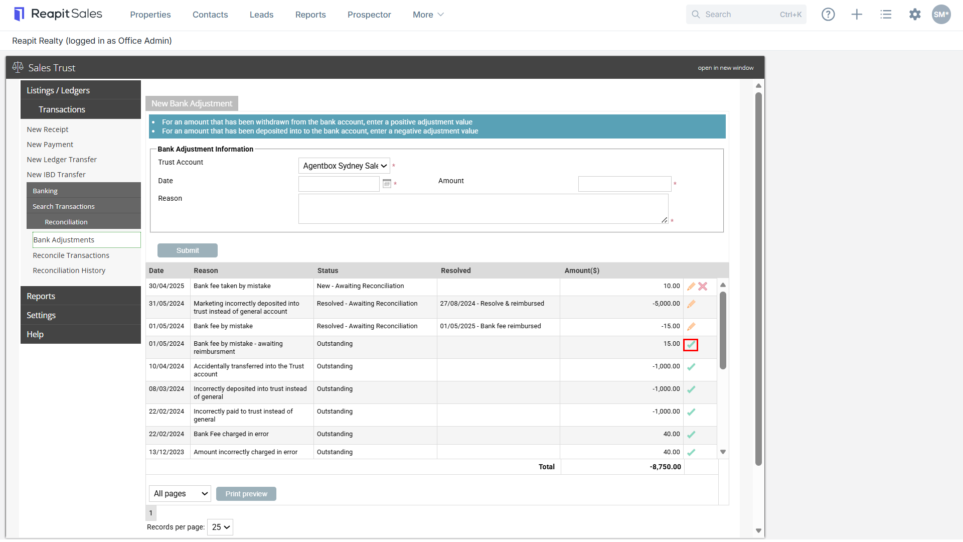This screenshot has width=963, height=542.
Task: Open the Prospector menu
Action: (369, 15)
